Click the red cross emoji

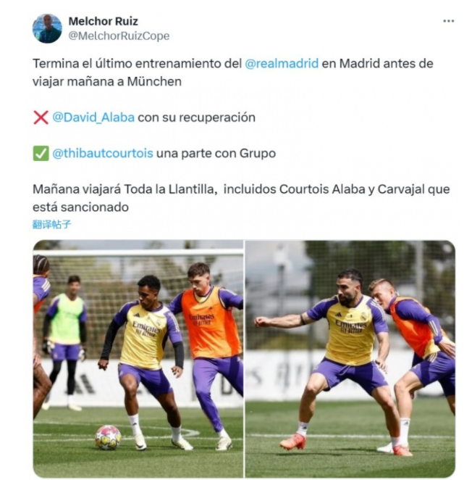[x=41, y=117]
